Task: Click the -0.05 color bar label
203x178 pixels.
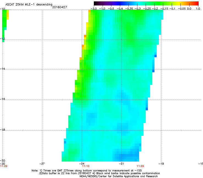Action: pos(182,9)
